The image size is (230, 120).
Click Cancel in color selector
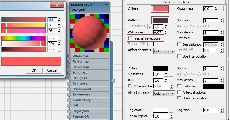click(52, 71)
